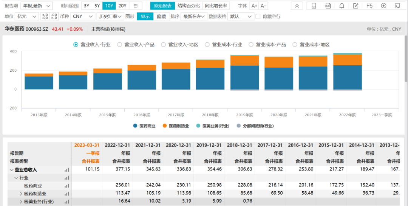Screen dimensions: 408x206
Task: Click the export to Excel icon
Action: [328, 6]
